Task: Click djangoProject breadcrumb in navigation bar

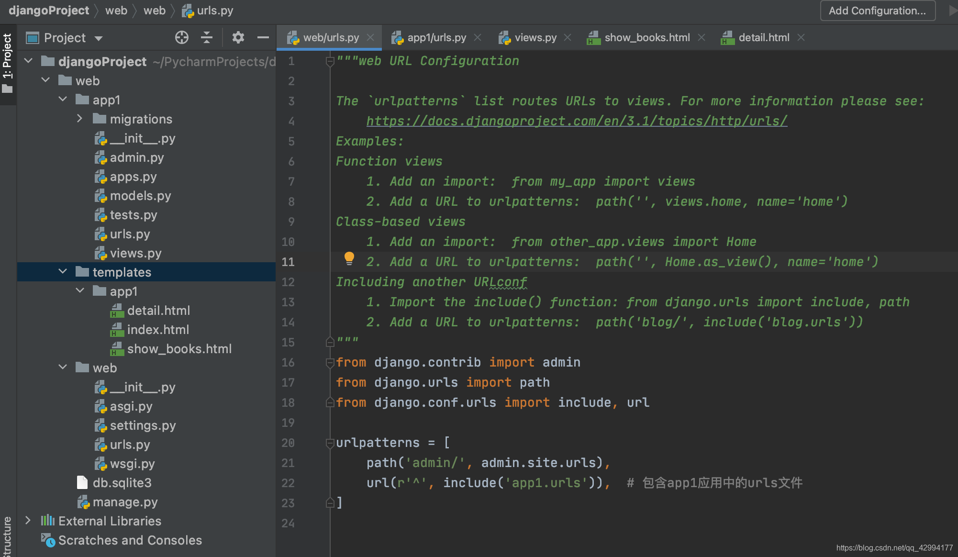Action: [49, 11]
